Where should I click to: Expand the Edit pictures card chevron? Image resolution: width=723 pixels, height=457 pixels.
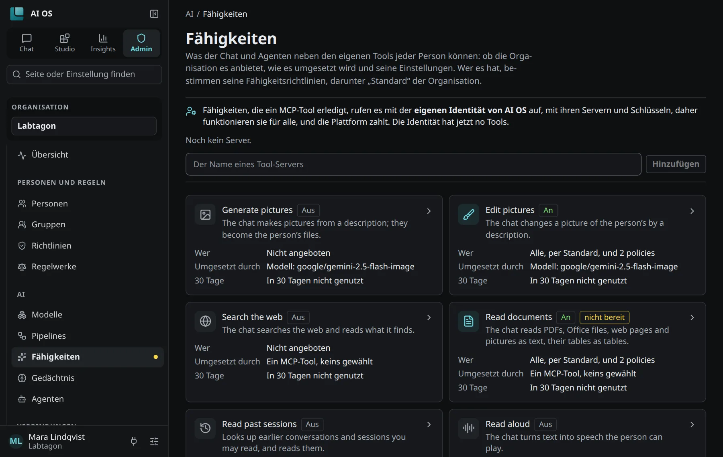692,211
